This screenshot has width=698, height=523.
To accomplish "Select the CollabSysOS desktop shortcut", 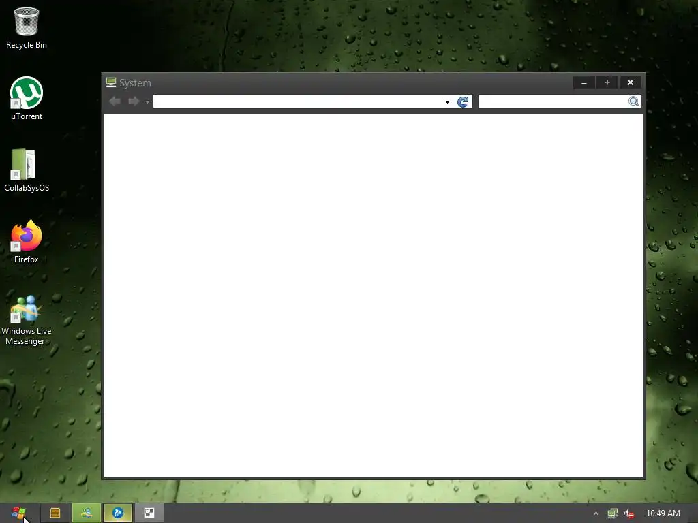I will (x=27, y=170).
